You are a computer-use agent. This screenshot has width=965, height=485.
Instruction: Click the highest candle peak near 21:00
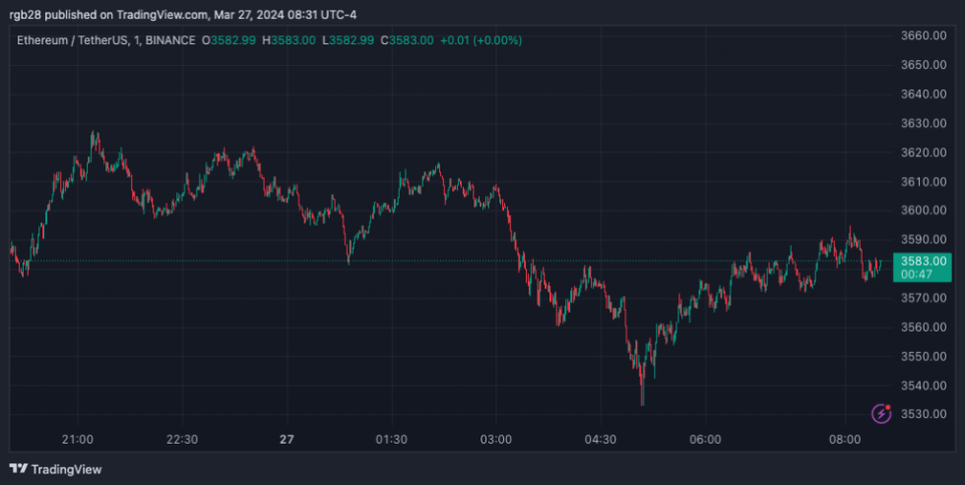(x=95, y=135)
